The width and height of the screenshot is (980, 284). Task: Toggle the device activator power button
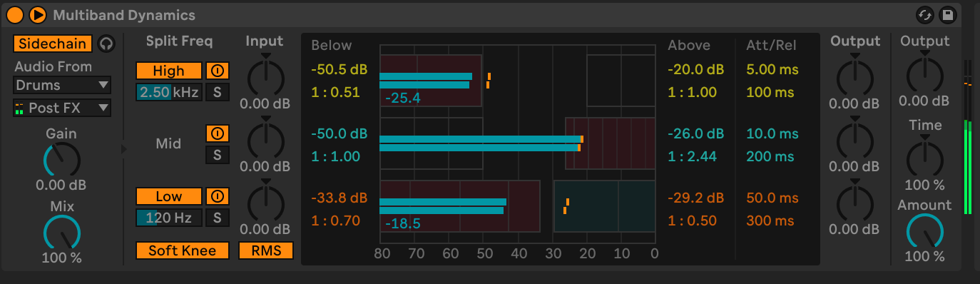coord(15,14)
